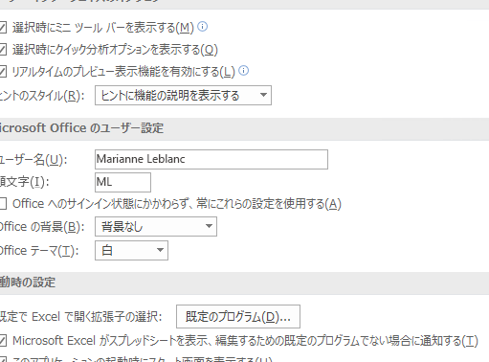Click the ユーザー名 field with Marianne Leblanc
Viewport: 489px width, 362px height.
coord(211,159)
